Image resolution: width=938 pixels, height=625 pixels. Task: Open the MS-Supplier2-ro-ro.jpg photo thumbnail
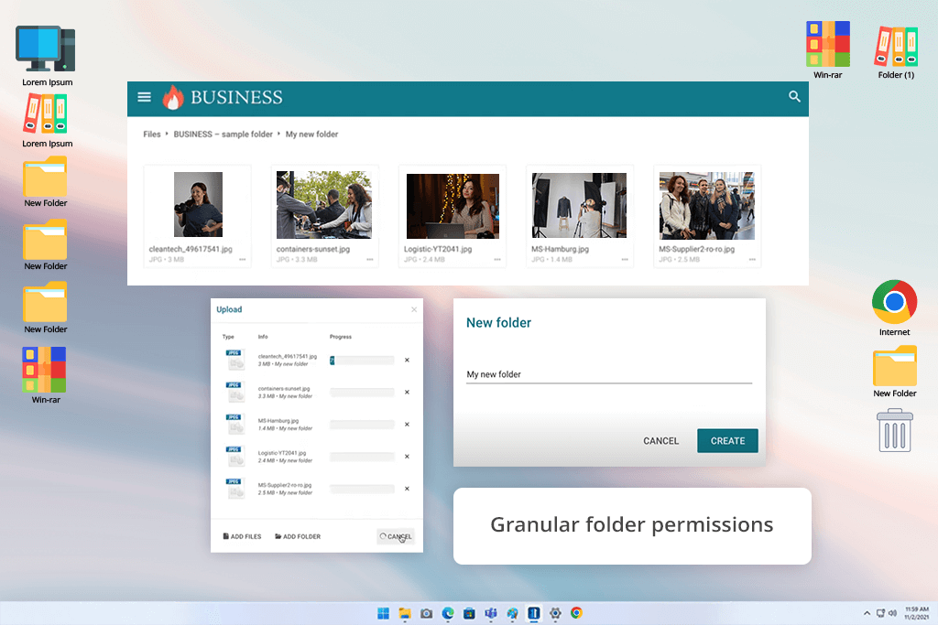click(706, 206)
